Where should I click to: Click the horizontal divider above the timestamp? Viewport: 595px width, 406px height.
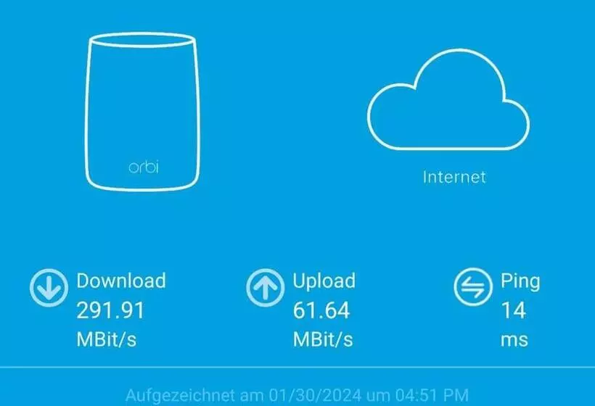pyautogui.click(x=297, y=367)
